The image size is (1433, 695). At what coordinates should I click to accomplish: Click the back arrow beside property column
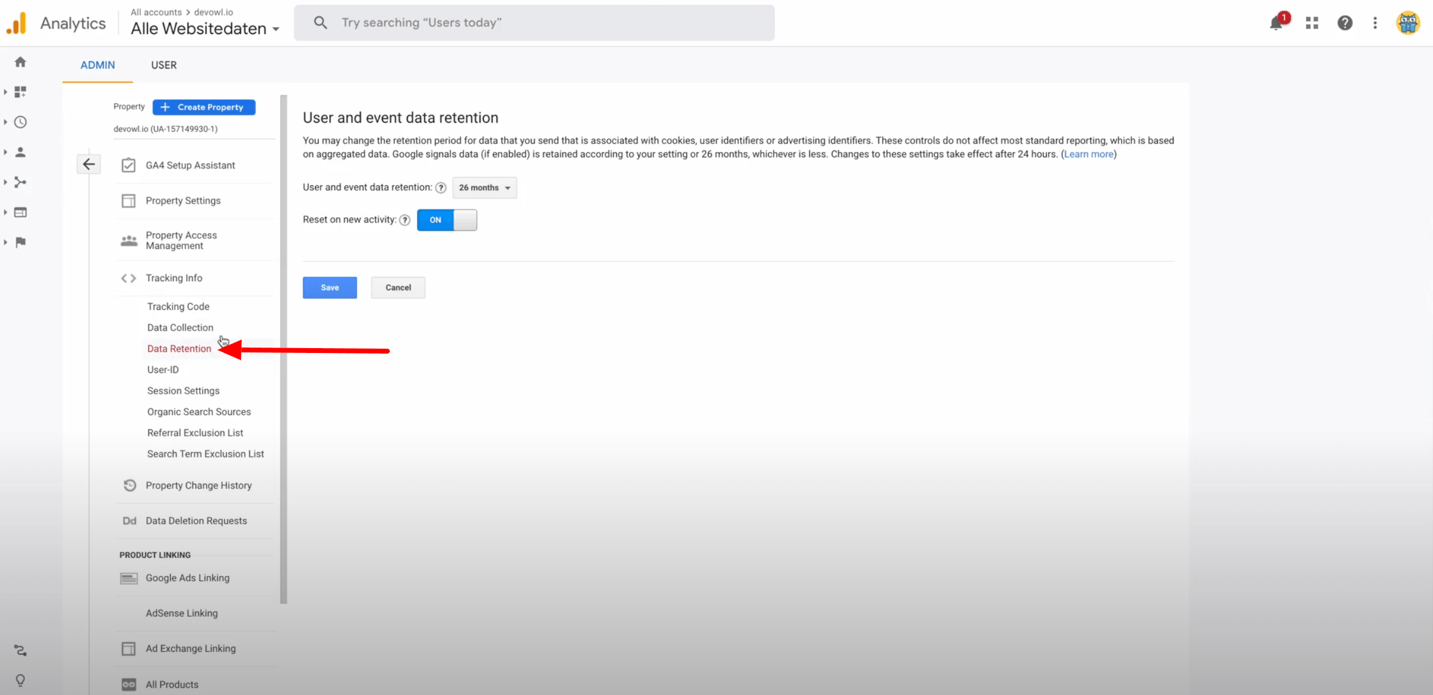pos(89,164)
